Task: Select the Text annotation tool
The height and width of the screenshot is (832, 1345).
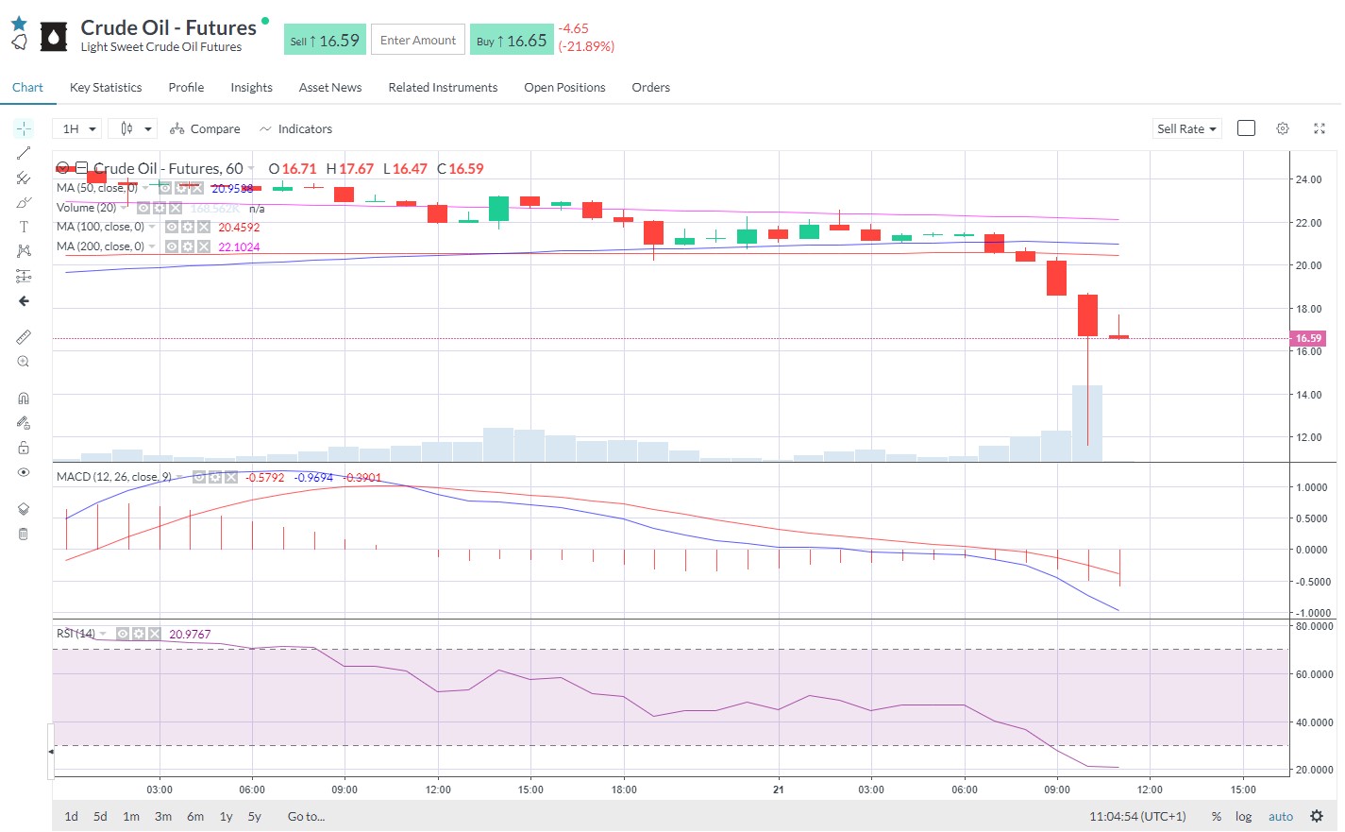Action: 24,227
